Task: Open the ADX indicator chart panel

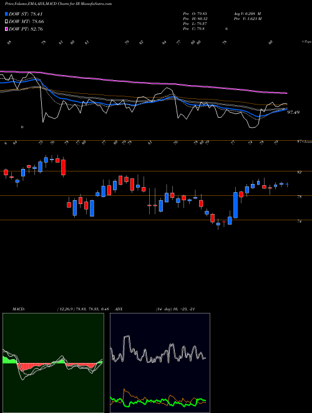Action: click(x=160, y=363)
